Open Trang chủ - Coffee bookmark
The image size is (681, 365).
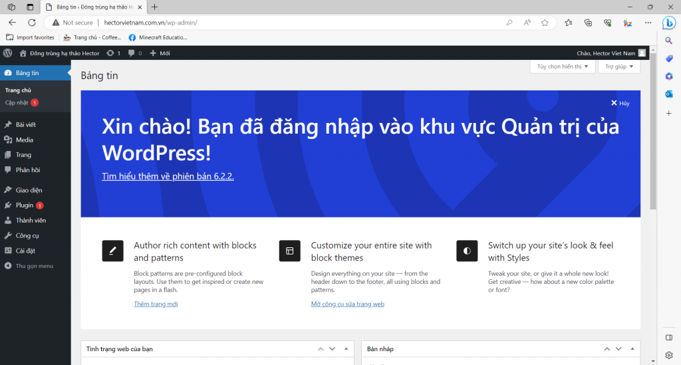92,37
